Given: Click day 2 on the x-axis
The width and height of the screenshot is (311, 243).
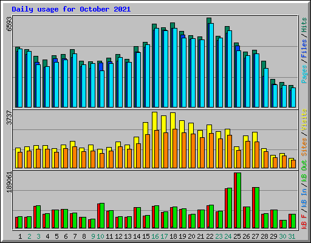Looking at the screenshot, I should coord(29,236).
